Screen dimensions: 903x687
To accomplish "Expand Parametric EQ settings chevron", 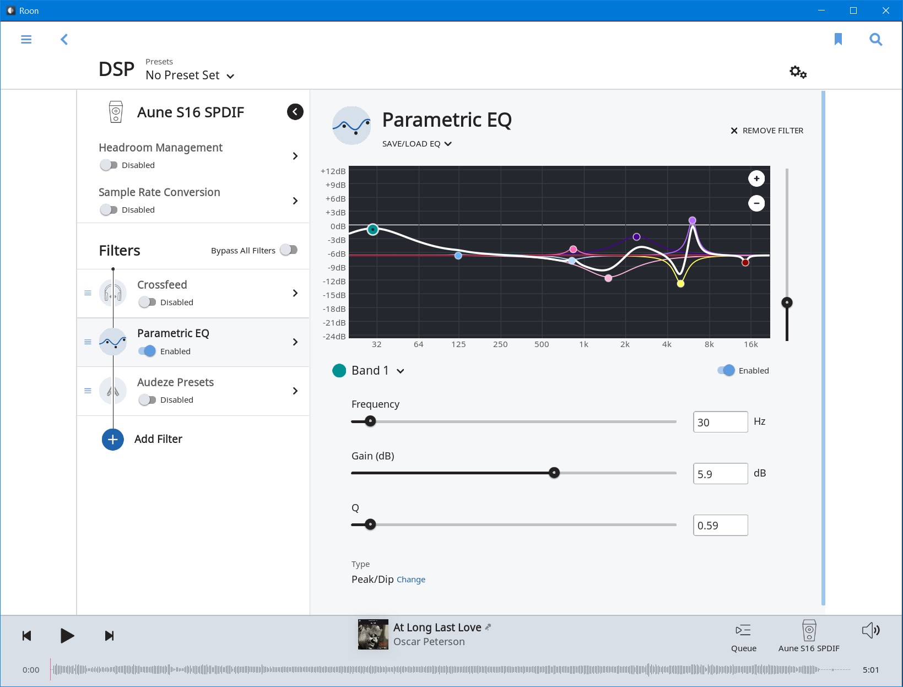I will coord(295,342).
